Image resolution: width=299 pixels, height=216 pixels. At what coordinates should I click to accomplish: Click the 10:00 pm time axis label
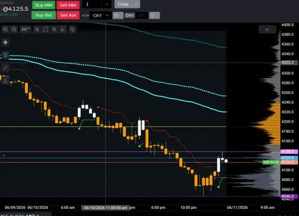[188, 207]
